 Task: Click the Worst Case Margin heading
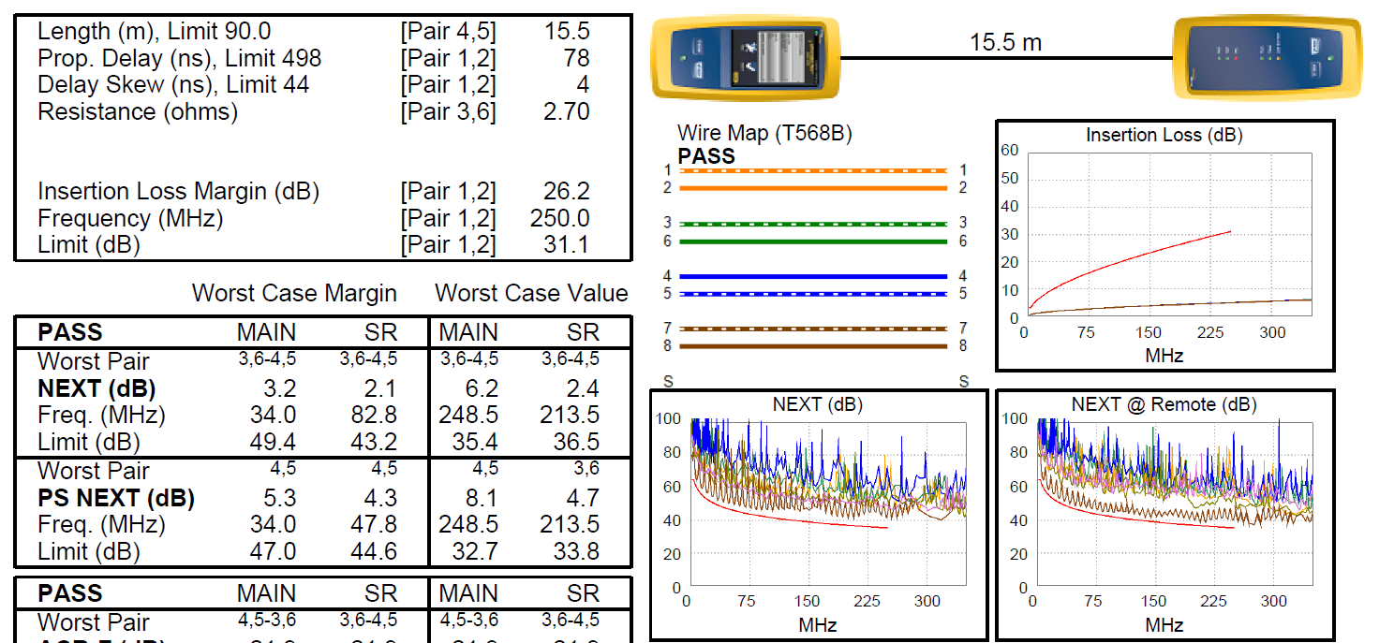coord(294,293)
